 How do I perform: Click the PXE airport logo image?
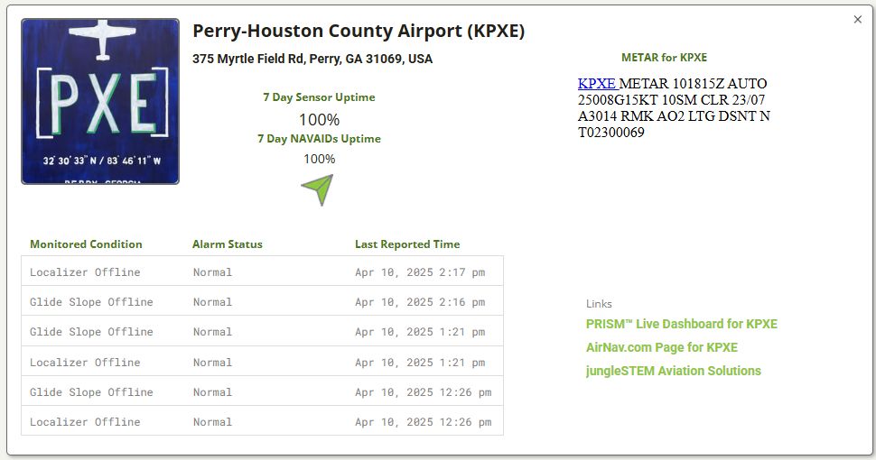[x=100, y=102]
